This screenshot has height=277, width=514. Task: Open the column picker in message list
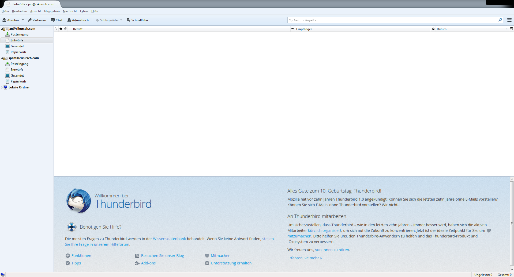512,29
